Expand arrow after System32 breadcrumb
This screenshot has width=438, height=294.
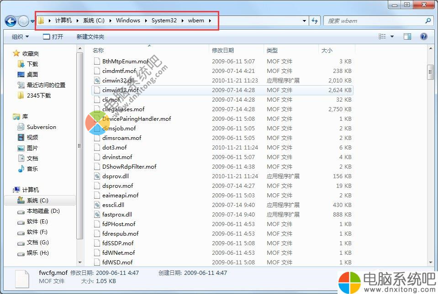click(x=182, y=21)
